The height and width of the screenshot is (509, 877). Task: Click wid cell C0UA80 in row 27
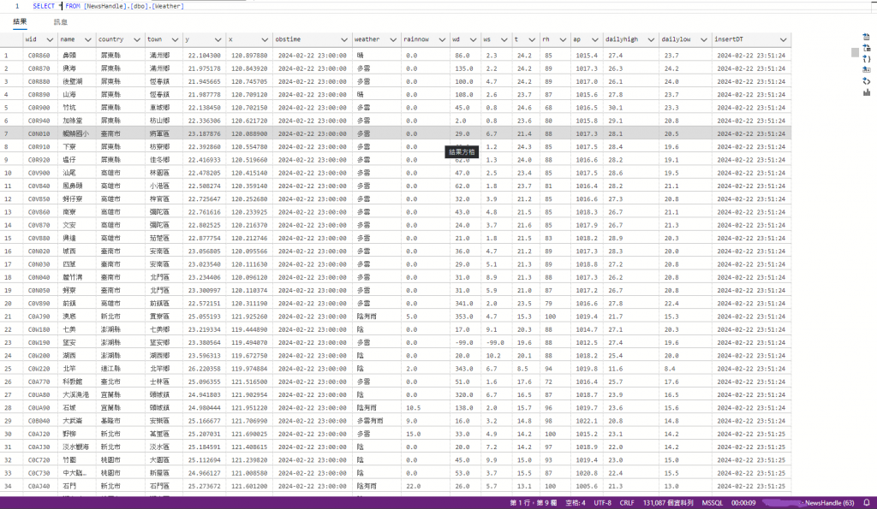click(x=39, y=394)
